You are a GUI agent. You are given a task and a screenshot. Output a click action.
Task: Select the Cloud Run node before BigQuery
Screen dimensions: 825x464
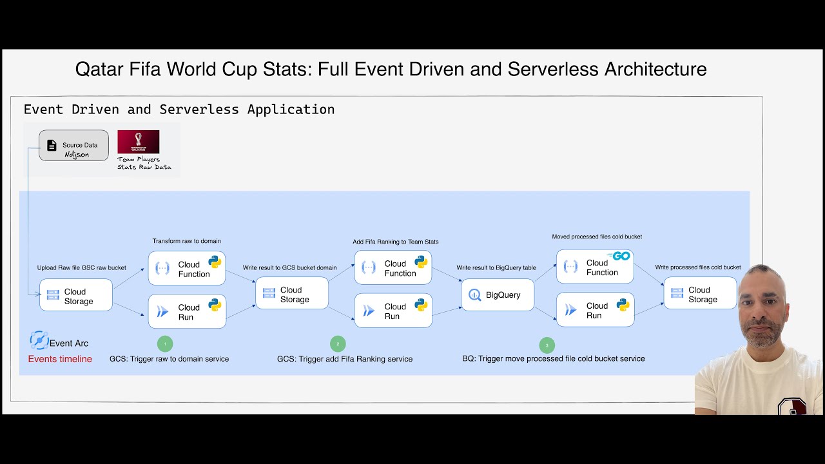pos(393,311)
